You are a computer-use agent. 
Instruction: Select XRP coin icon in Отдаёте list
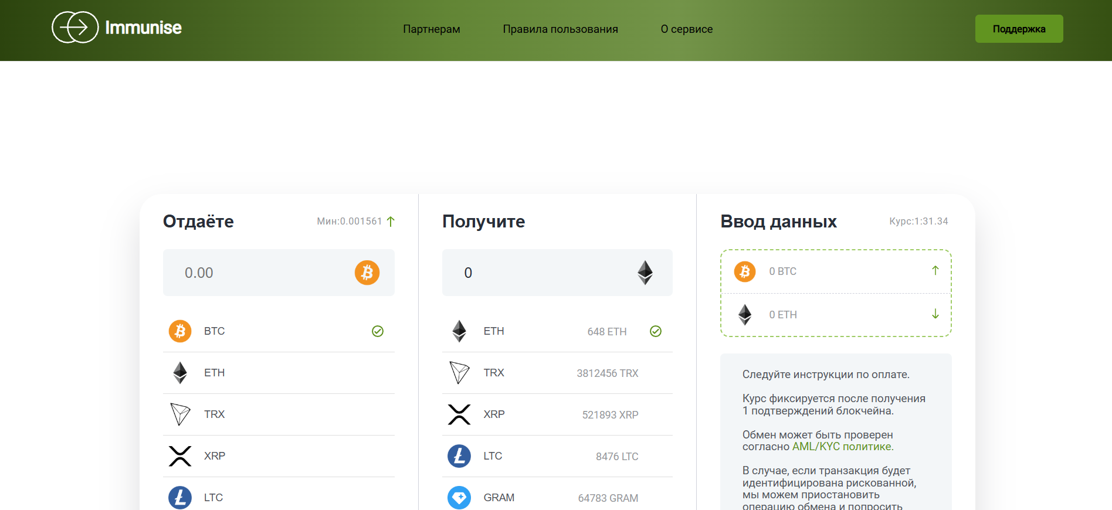tap(180, 456)
